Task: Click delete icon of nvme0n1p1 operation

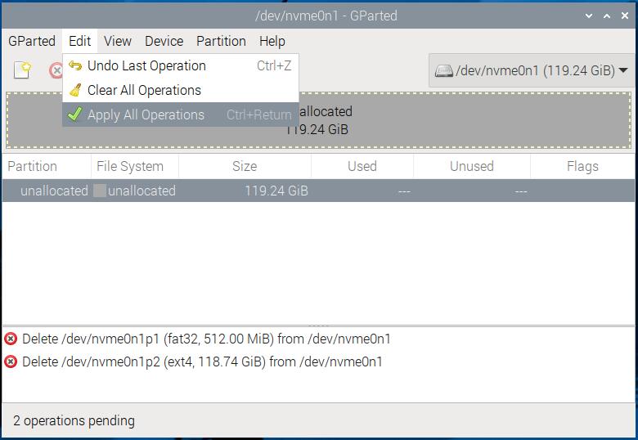Action: tap(11, 339)
